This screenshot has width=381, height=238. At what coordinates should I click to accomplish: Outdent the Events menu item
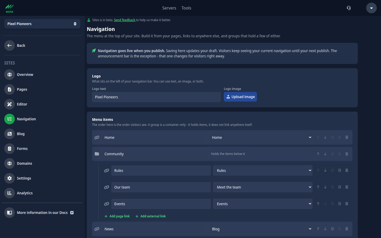(x=339, y=204)
